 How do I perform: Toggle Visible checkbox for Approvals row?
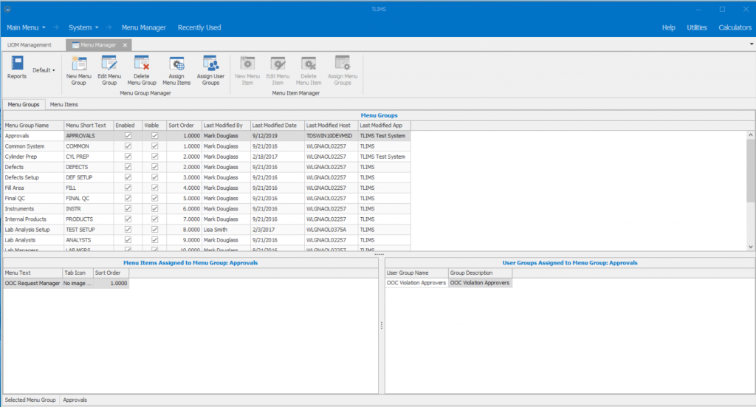tap(154, 136)
